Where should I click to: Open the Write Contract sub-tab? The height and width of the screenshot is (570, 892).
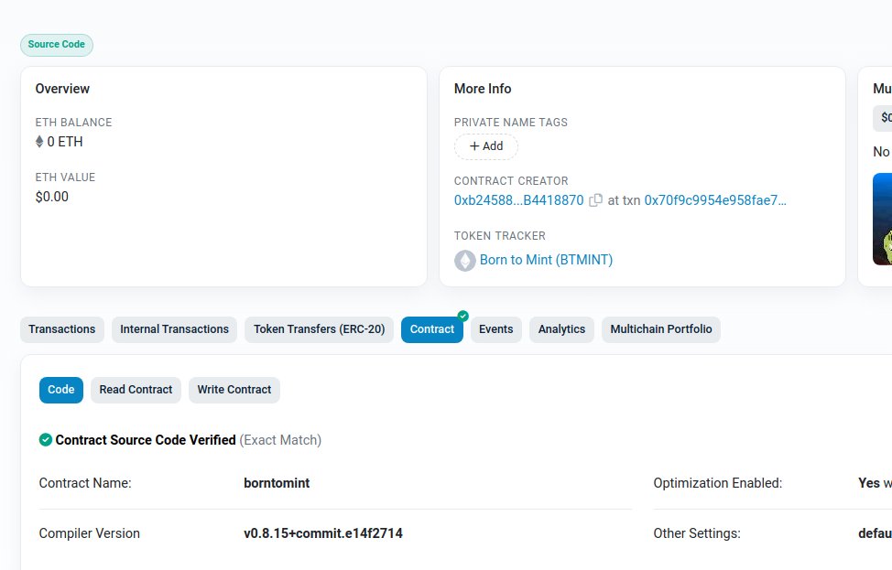click(x=234, y=390)
